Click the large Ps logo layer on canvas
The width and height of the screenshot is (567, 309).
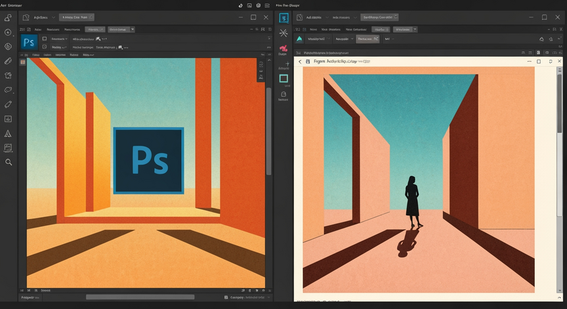point(148,161)
